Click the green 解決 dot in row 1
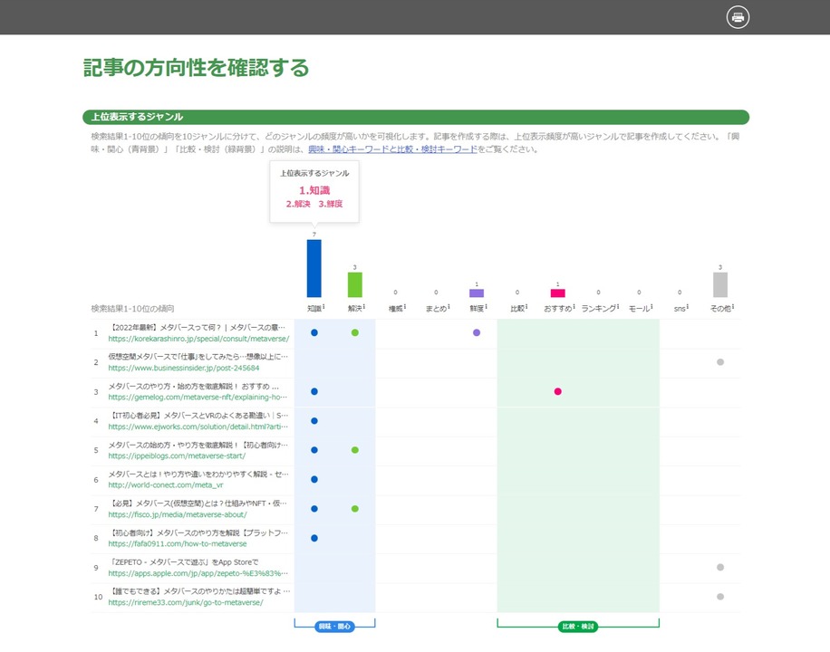 354,333
